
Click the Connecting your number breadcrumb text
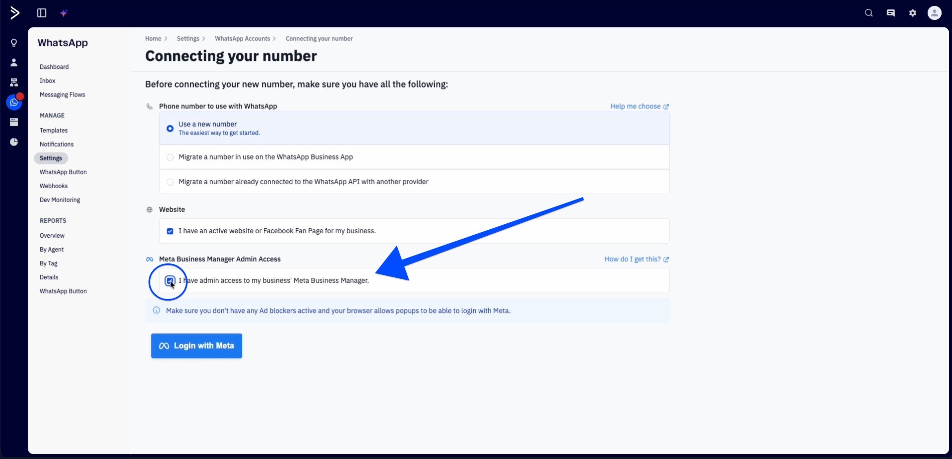coord(319,39)
